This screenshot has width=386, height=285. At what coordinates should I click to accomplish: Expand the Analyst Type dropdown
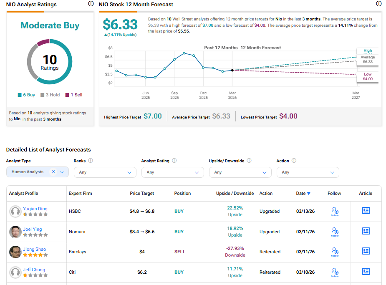pyautogui.click(x=62, y=172)
